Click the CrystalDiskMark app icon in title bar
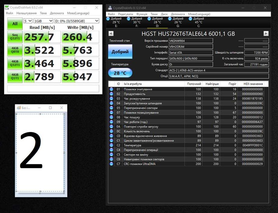 point(7,7)
